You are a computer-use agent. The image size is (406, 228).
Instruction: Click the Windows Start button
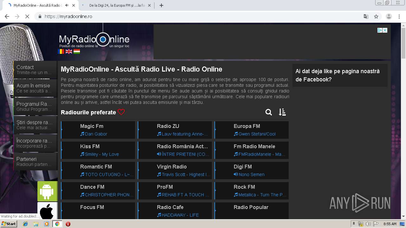pos(9,224)
